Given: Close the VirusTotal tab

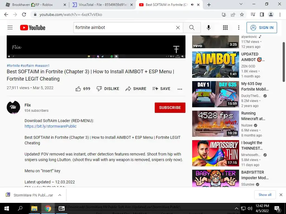Looking at the screenshot, I should pyautogui.click(x=132, y=5).
